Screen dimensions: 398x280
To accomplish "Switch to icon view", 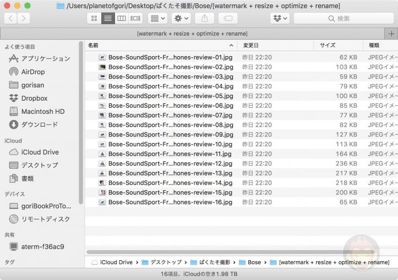I will coord(94,18).
